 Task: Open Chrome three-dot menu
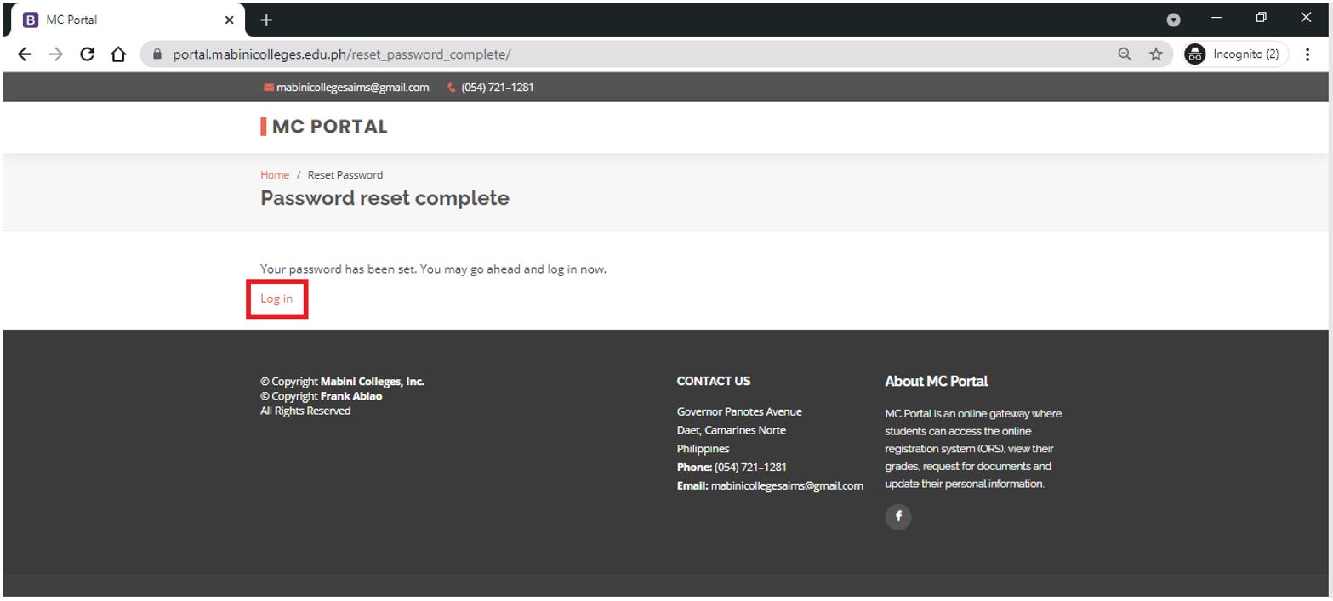pos(1307,54)
